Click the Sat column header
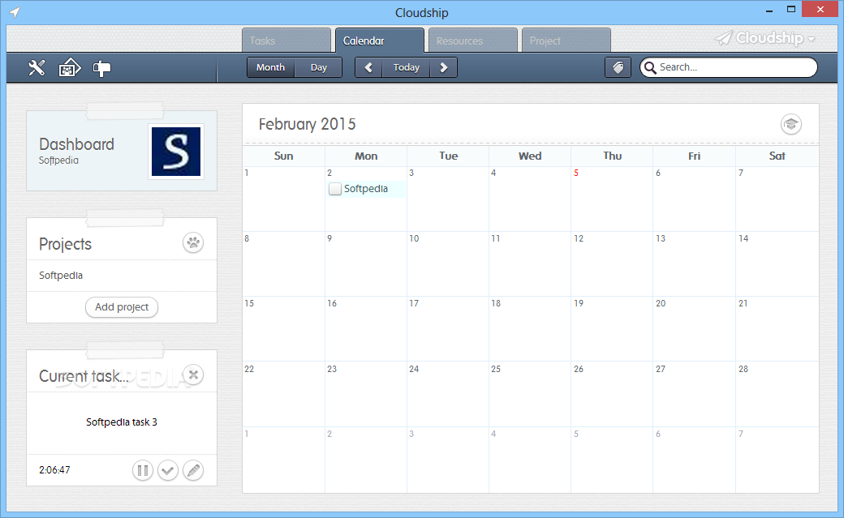The width and height of the screenshot is (844, 518). pyautogui.click(x=777, y=156)
